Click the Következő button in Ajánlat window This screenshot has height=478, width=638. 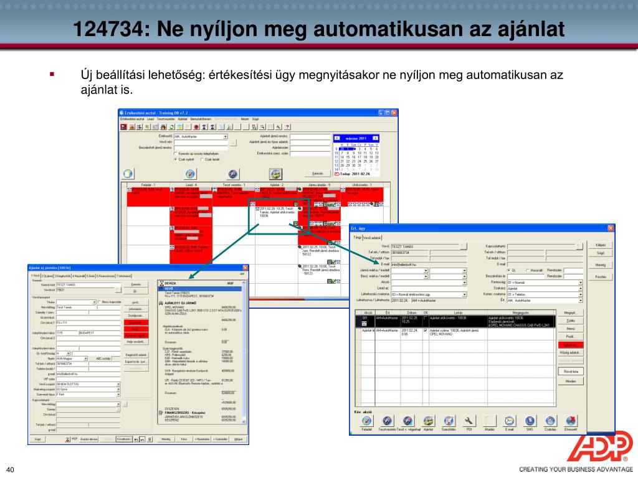coord(124,439)
